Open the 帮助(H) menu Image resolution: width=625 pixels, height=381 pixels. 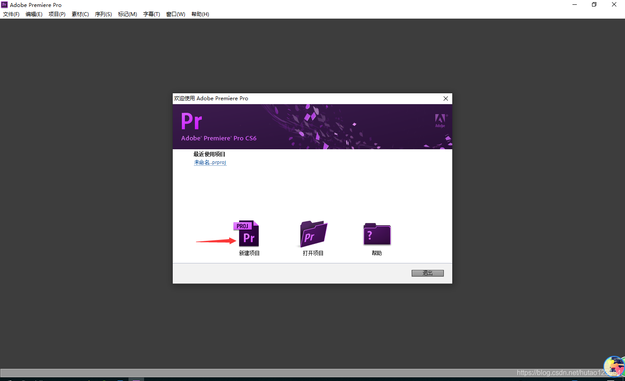pyautogui.click(x=200, y=14)
